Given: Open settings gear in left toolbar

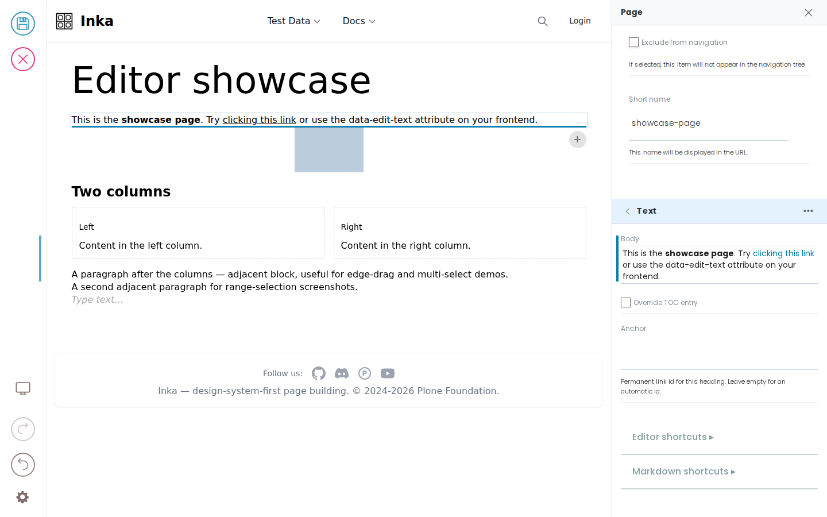Looking at the screenshot, I should click(x=22, y=497).
